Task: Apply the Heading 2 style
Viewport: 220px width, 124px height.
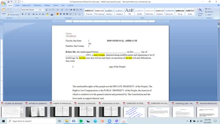Action: pos(119,12)
